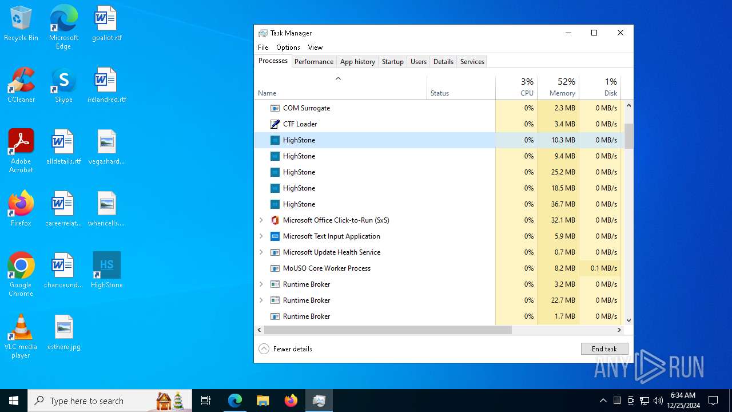Open the Skype desktop shortcut

click(63, 86)
